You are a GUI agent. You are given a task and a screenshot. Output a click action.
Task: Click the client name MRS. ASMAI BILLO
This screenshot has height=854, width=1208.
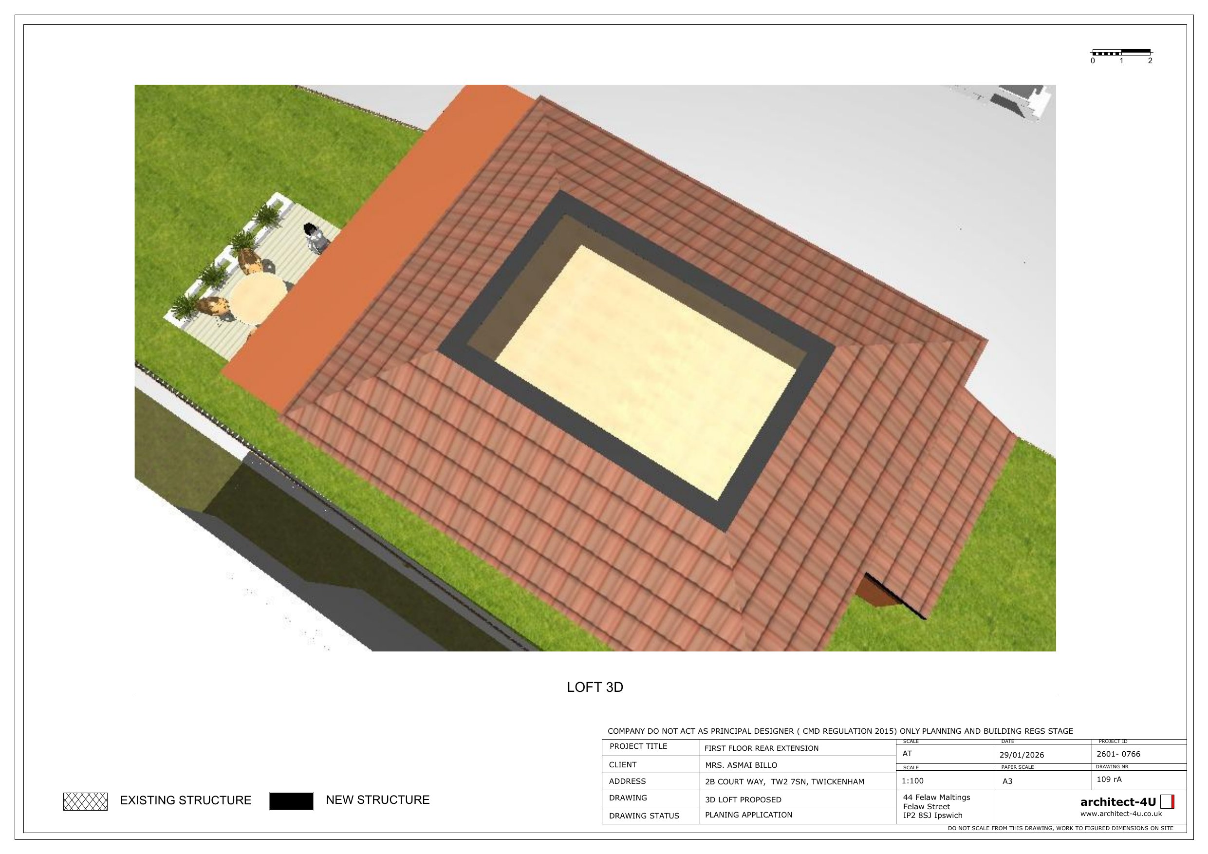click(x=741, y=765)
